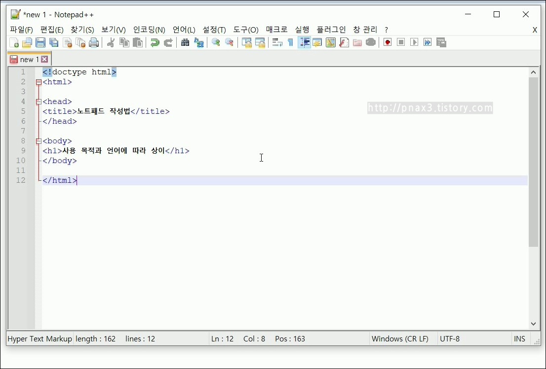Run macro multiple times with fast-forward icon
Screen dimensions: 546x369
point(428,42)
